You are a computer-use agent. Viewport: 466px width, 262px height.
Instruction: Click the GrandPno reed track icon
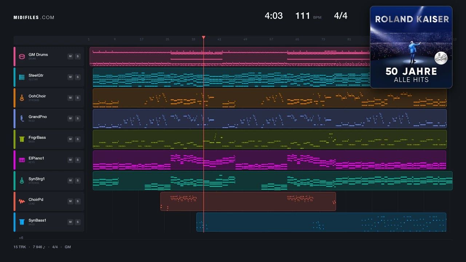[22, 119]
